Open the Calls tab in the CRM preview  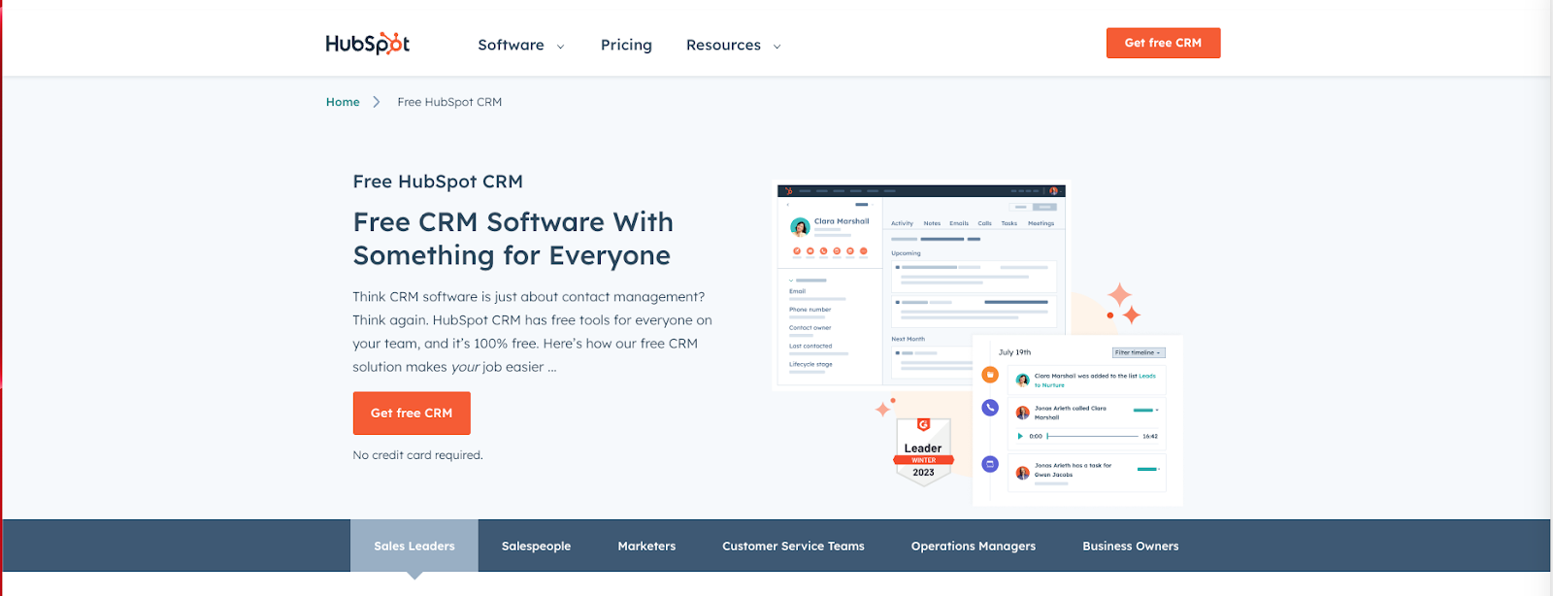(x=984, y=223)
